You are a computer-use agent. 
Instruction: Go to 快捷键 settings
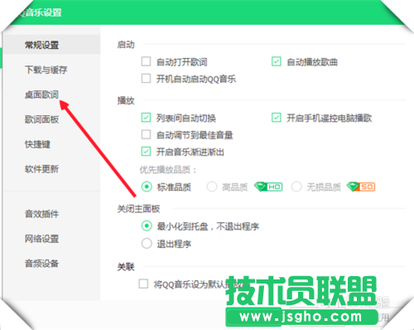[x=37, y=144]
